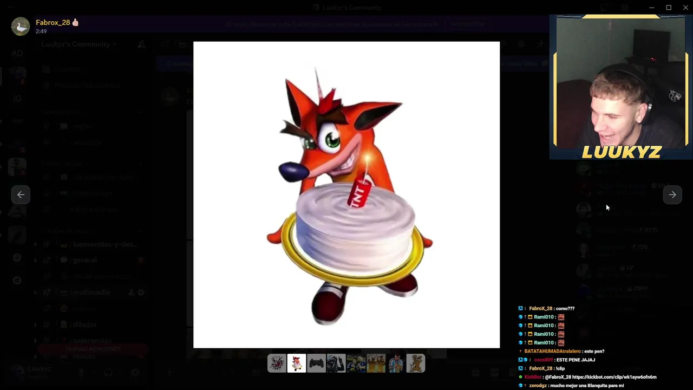Click the Fabrox_28 username above the image
Screen dimensions: 693x390
[x=53, y=22]
